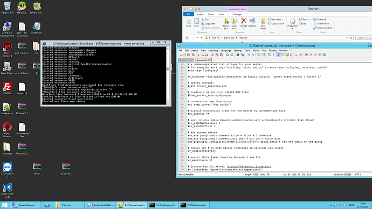The width and height of the screenshot is (372, 209).
Task: Toggle macro recording with red record button
Action: (306, 55)
